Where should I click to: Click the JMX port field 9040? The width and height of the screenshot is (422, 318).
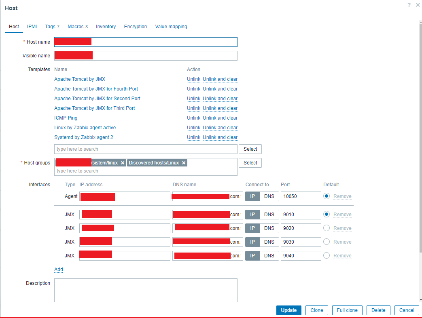tap(301, 256)
